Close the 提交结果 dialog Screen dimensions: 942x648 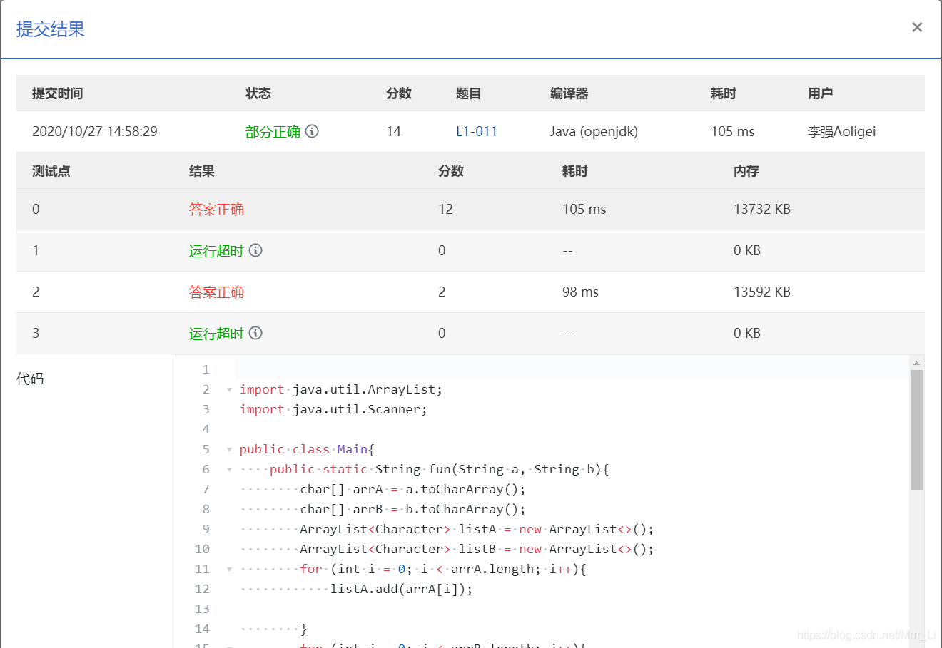[x=917, y=27]
